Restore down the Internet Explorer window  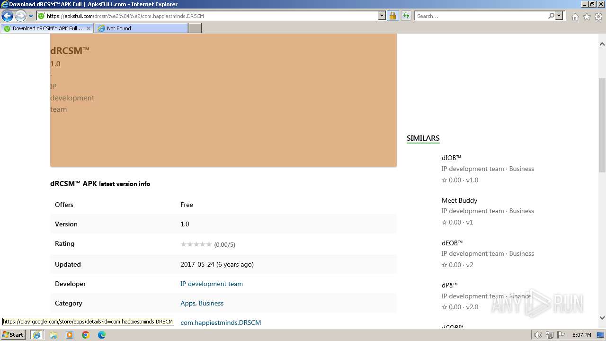[x=592, y=4]
